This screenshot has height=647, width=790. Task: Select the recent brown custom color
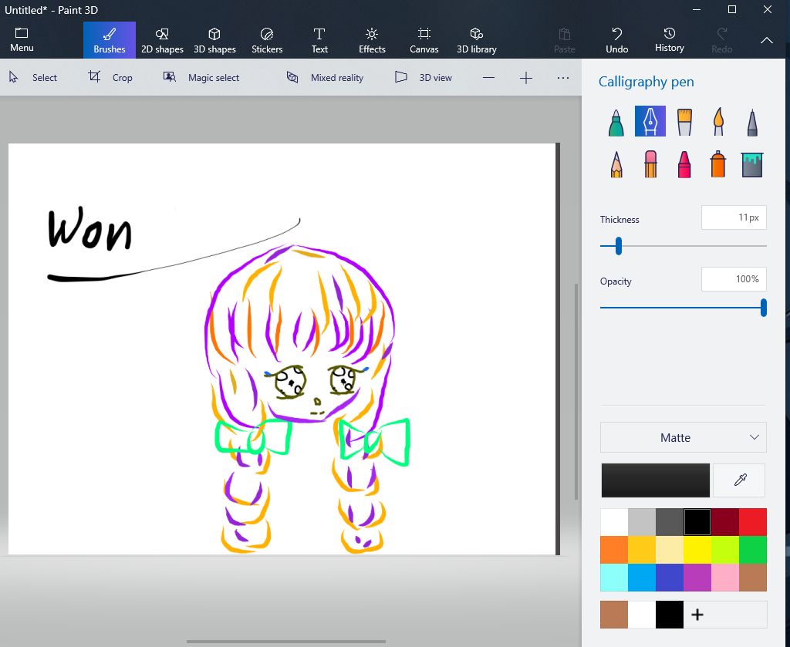[614, 615]
